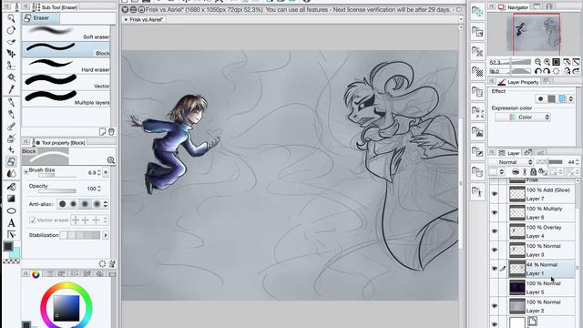The height and width of the screenshot is (328, 583).
Task: Open Stabilization options arrow
Action: [106, 235]
